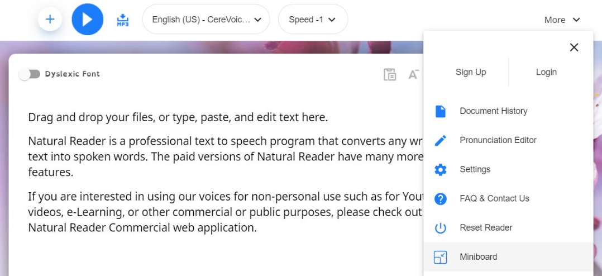This screenshot has height=276, width=602.
Task: Start playback with the blue play button
Action: point(88,19)
